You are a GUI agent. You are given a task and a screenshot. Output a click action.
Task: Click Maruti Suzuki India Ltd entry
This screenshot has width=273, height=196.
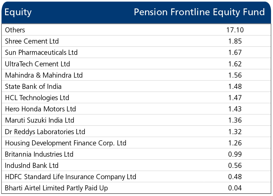40,120
